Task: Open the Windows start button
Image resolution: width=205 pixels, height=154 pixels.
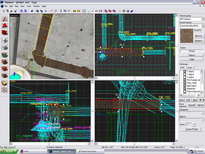Action: (9, 151)
